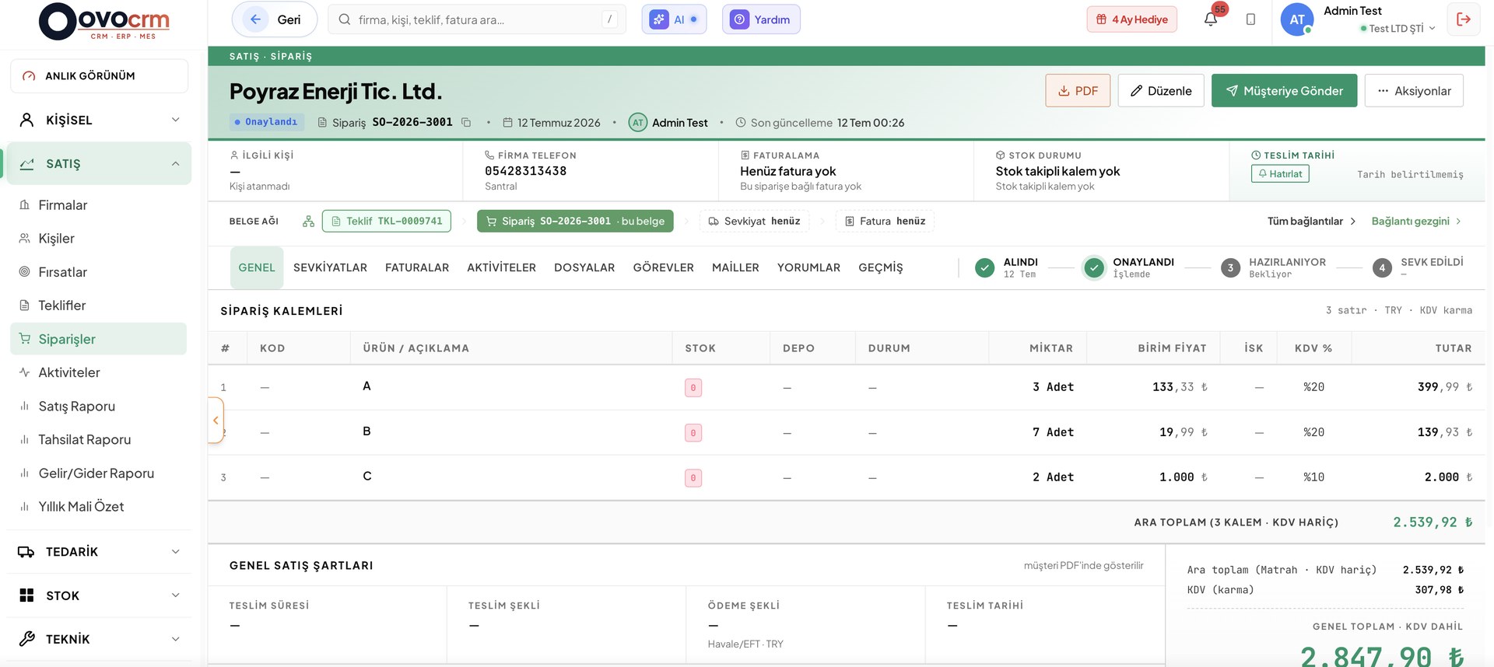Open Gelir/Gider Raporu in the sidebar
Screen dimensions: 1494x667
click(x=99, y=473)
